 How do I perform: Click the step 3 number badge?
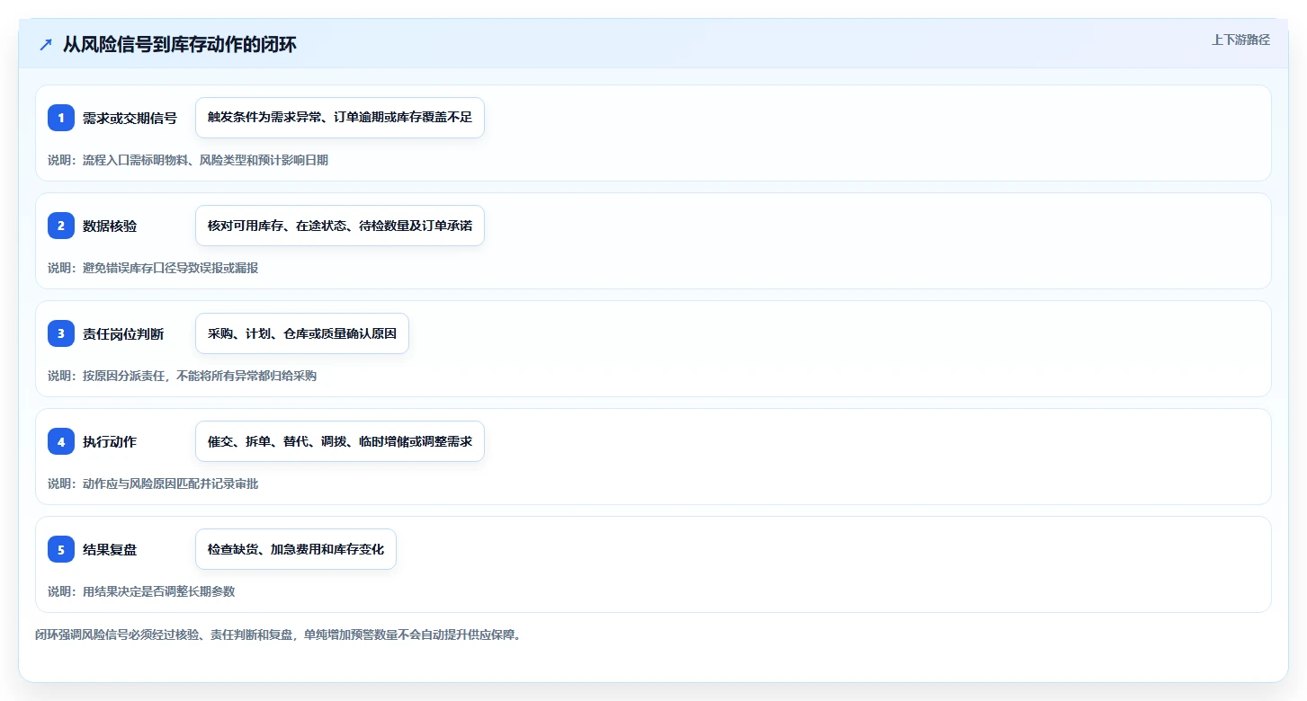pos(61,333)
